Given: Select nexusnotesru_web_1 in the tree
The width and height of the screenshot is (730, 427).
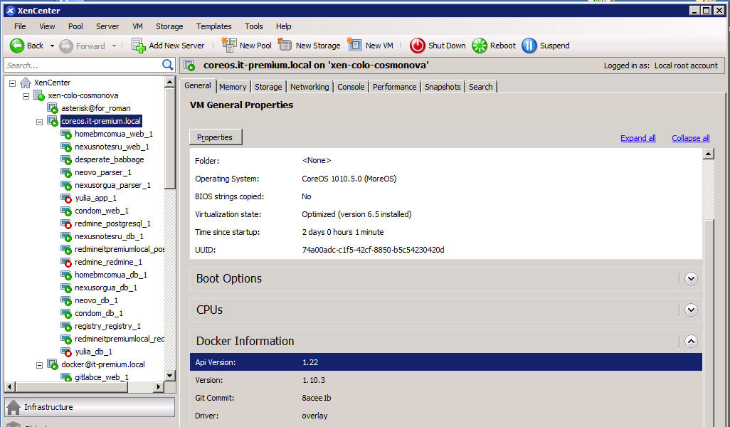Looking at the screenshot, I should pyautogui.click(x=112, y=147).
